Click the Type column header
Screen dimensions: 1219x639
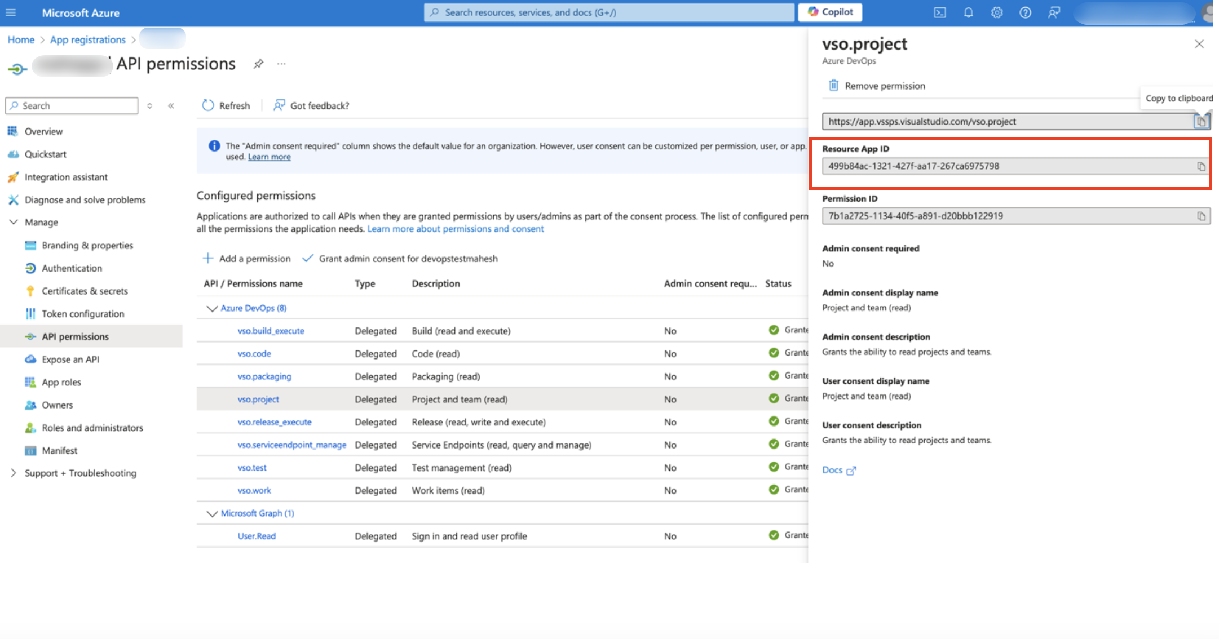point(365,283)
